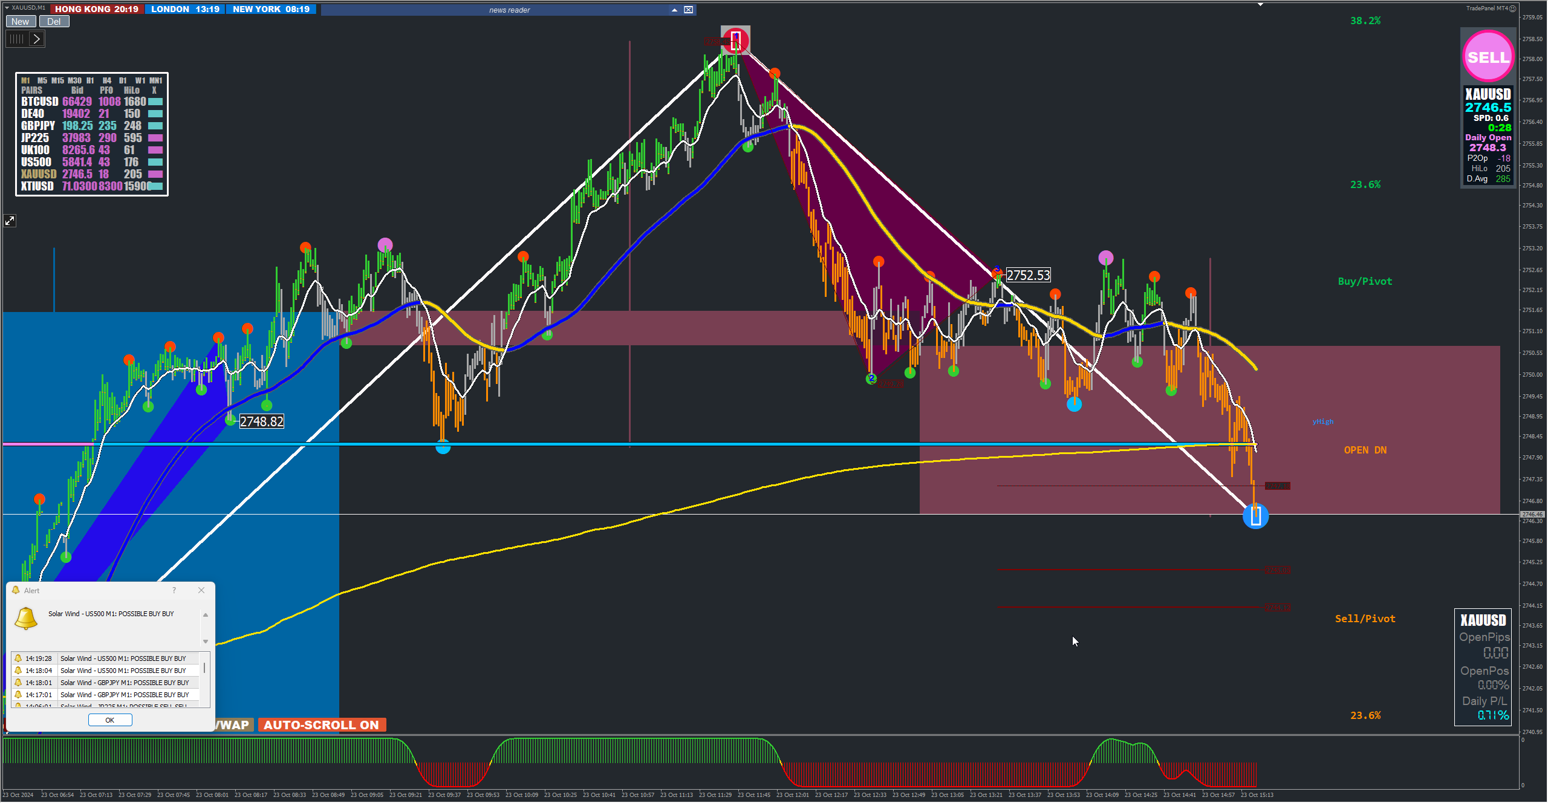Viewport: 1548px width, 803px height.
Task: Switch to the M15 timeframe tab
Action: (x=57, y=80)
